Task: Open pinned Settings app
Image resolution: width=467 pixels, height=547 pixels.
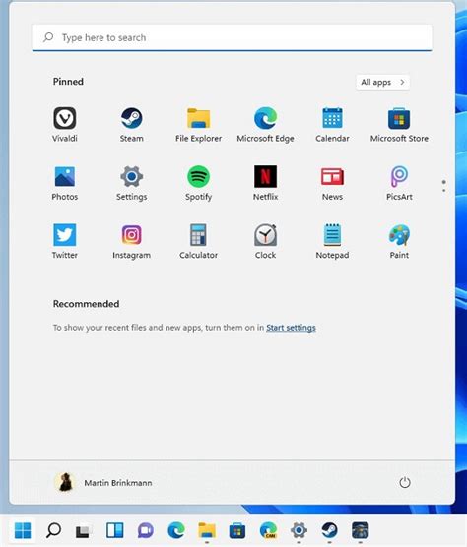Action: click(131, 184)
